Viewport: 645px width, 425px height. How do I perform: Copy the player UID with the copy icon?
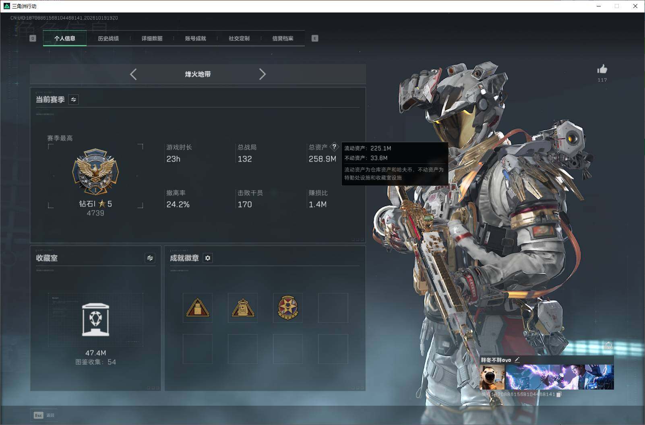coord(559,394)
